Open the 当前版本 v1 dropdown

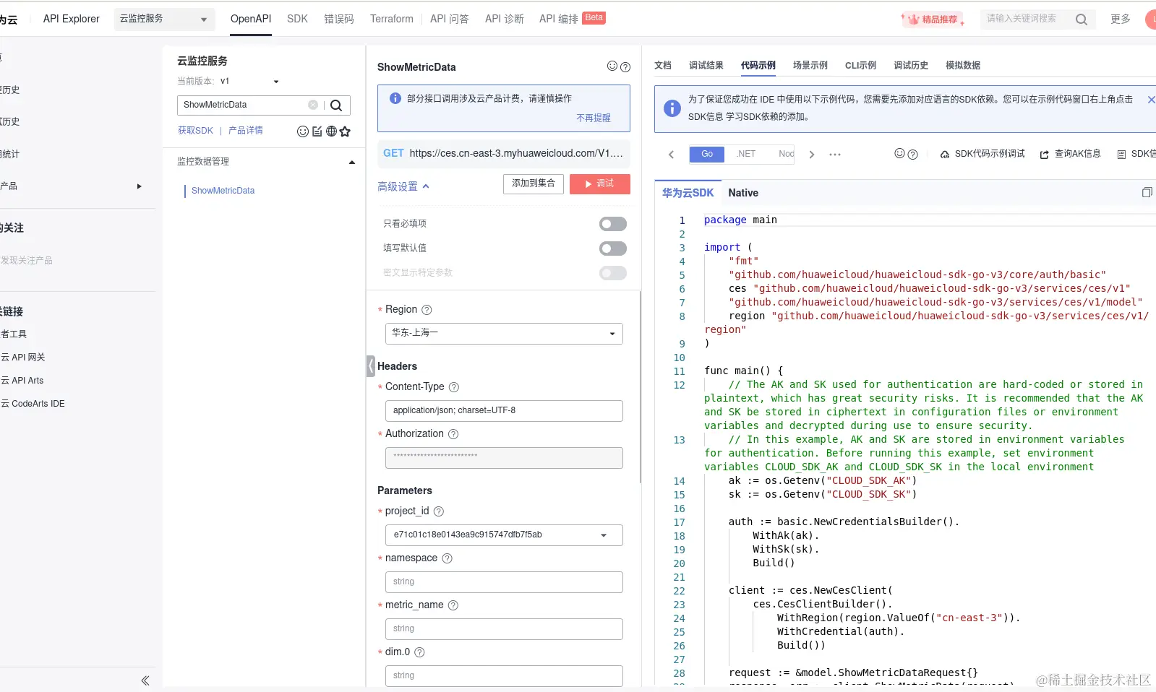[x=250, y=82]
